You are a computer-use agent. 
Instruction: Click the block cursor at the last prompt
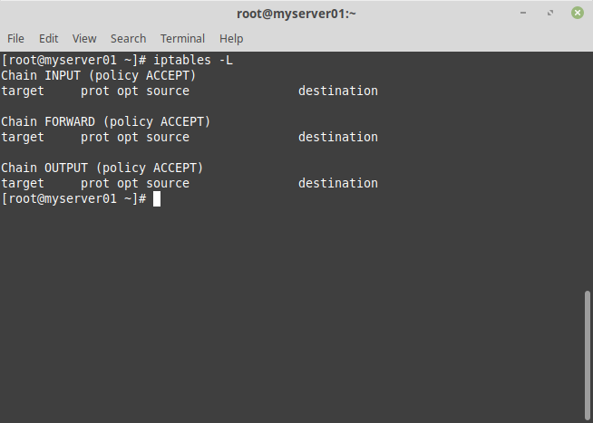(x=157, y=198)
